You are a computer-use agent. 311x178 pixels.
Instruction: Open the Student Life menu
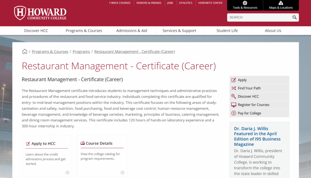click(227, 31)
